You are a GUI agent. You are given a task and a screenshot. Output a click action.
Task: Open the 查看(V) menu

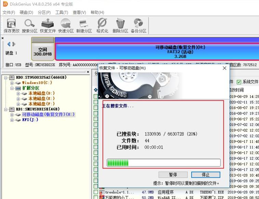79,12
